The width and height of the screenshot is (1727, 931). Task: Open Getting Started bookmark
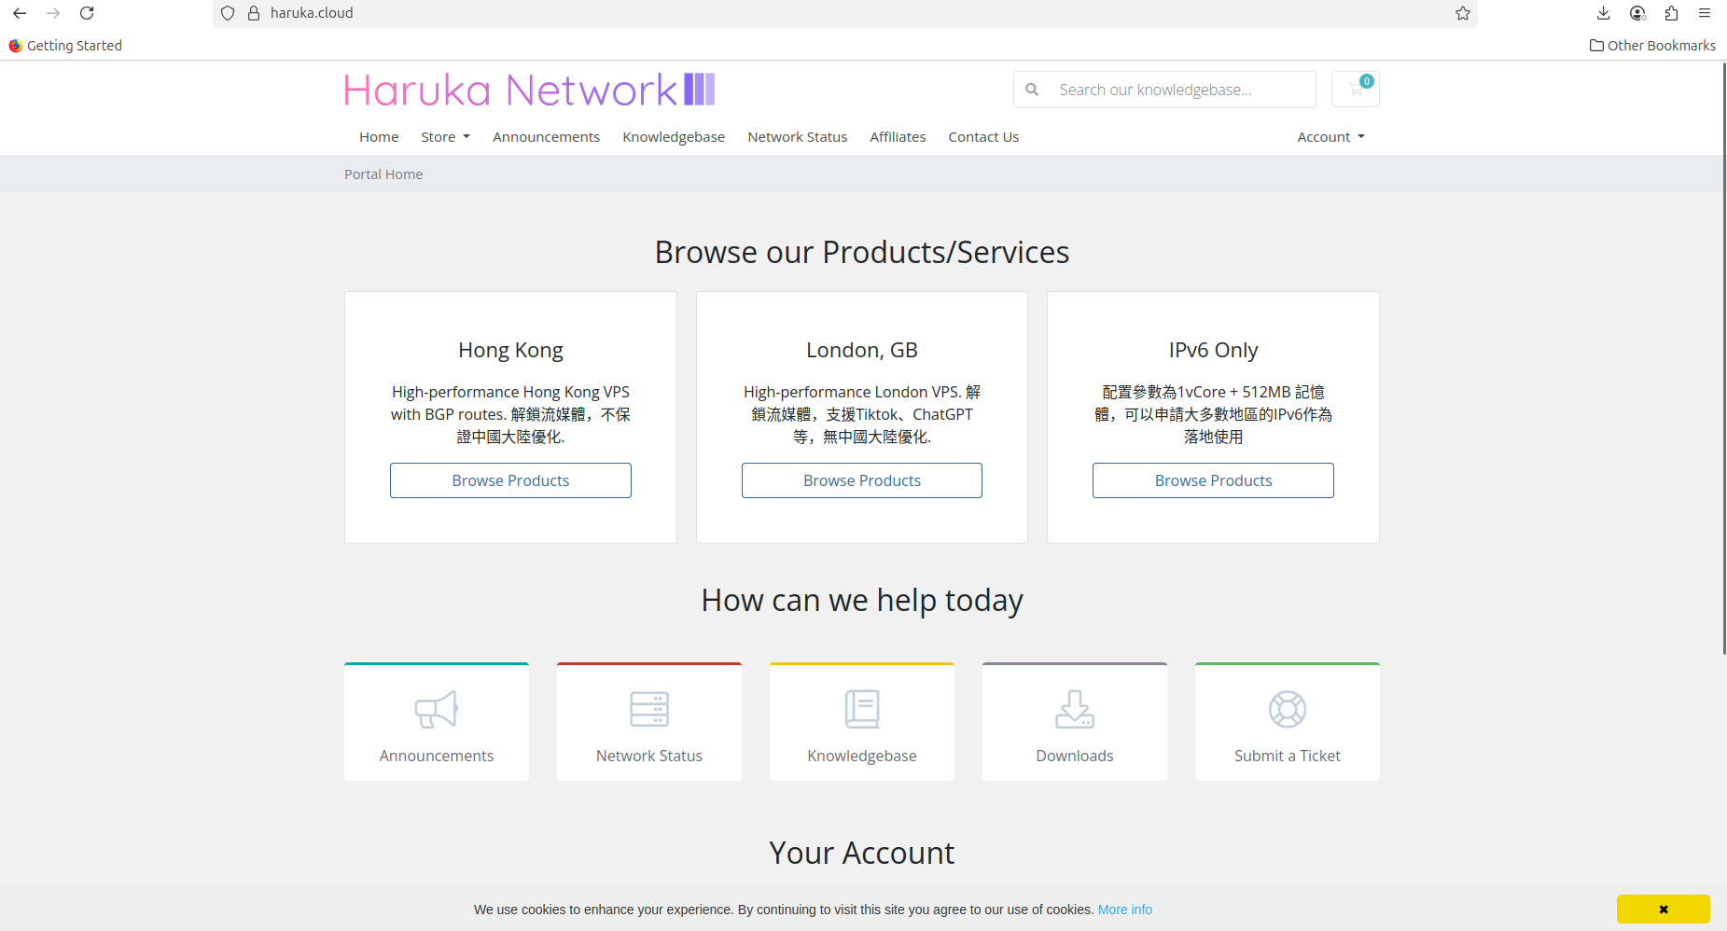[x=65, y=46]
